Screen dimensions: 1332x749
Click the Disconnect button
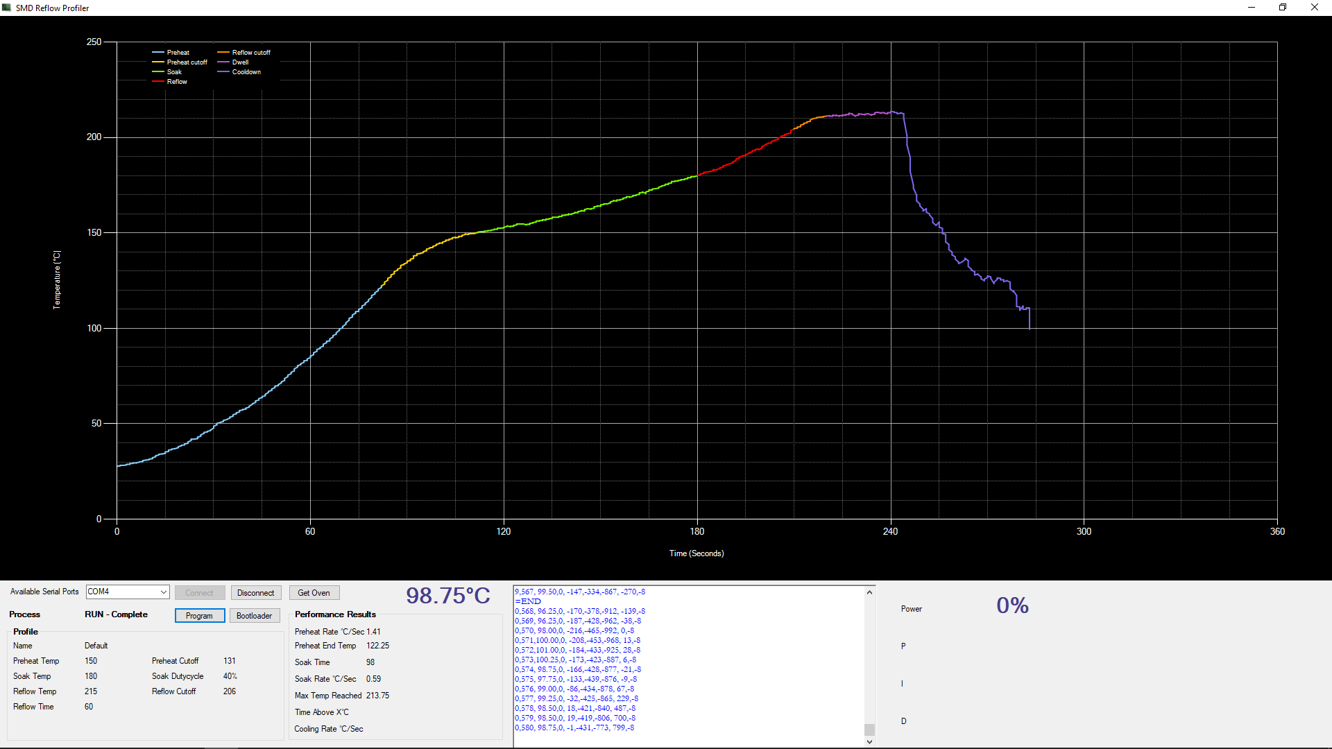255,593
